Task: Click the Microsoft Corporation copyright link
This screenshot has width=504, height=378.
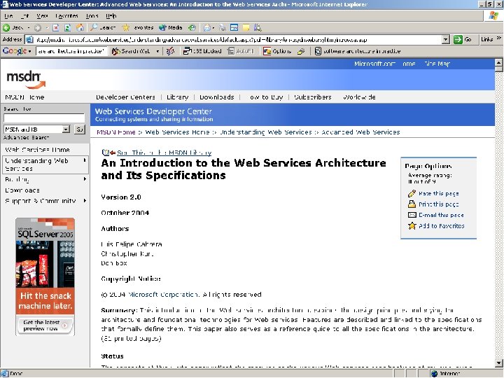Action: coord(163,295)
